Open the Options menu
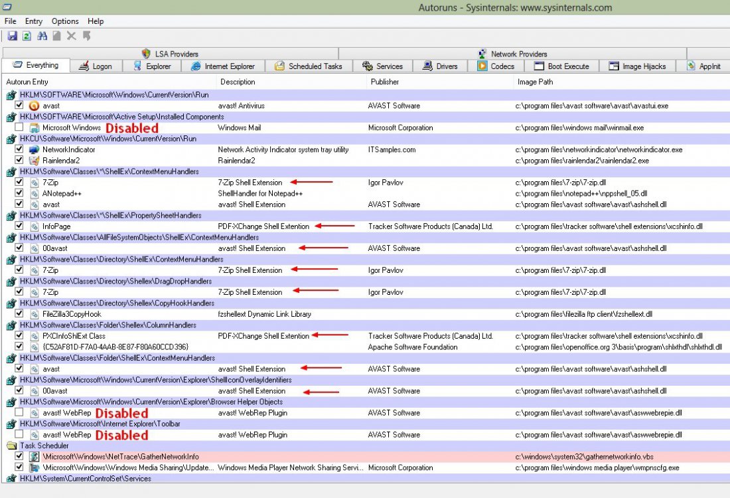The width and height of the screenshot is (730, 498). (65, 21)
